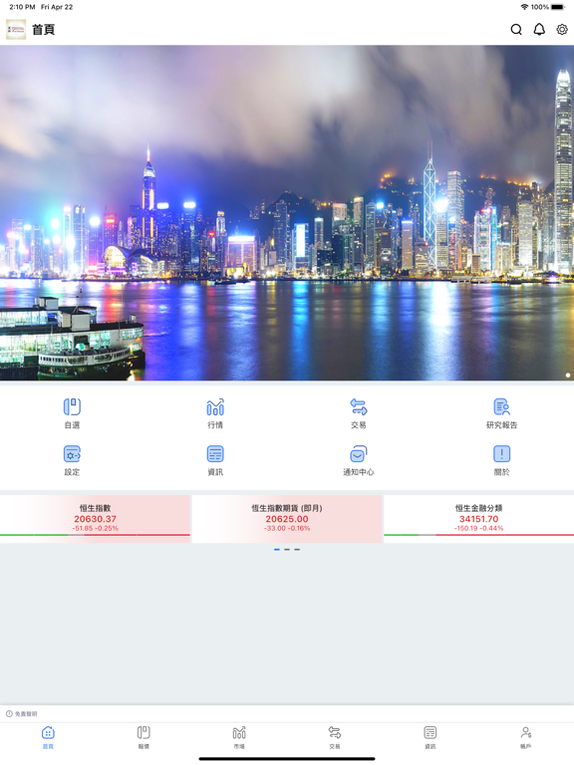Open 關於 about shortcut
Image resolution: width=574 pixels, height=765 pixels.
tap(502, 460)
